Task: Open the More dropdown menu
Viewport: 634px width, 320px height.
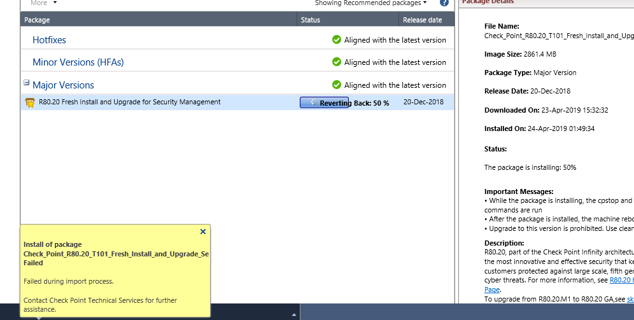Action: click(44, 3)
